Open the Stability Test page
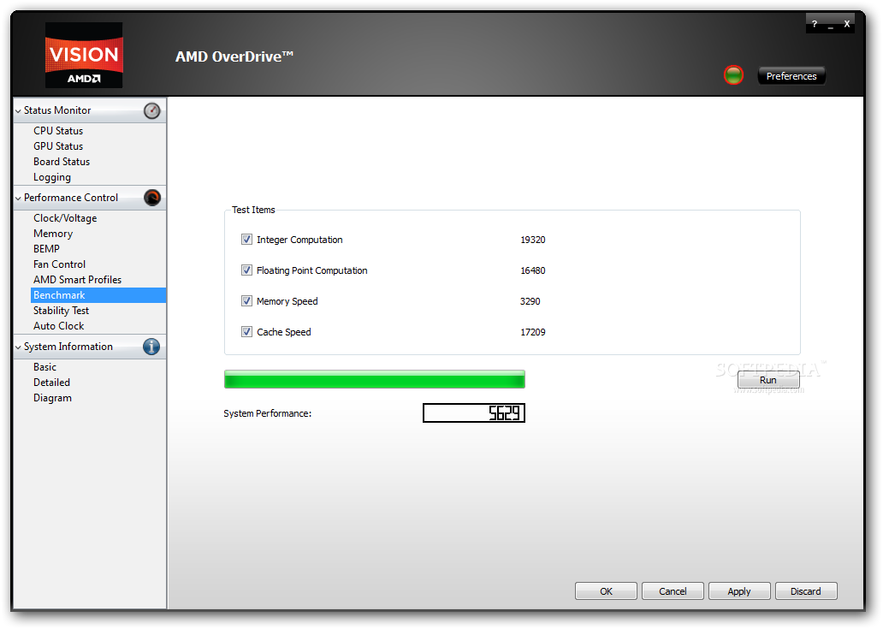 pos(61,311)
